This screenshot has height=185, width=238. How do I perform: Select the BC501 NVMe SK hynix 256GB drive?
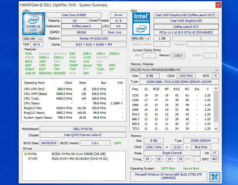74,154
